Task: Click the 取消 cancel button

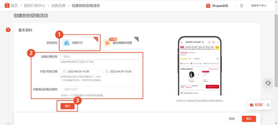Action: tap(232, 119)
